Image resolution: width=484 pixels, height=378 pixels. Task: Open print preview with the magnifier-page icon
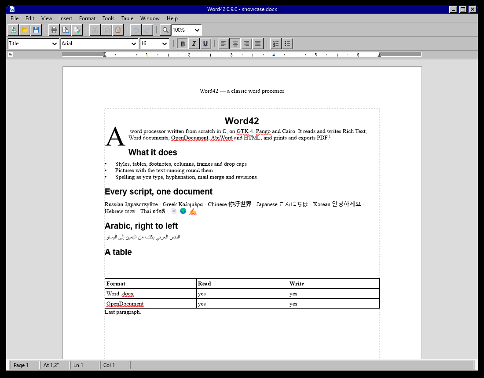pyautogui.click(x=66, y=30)
